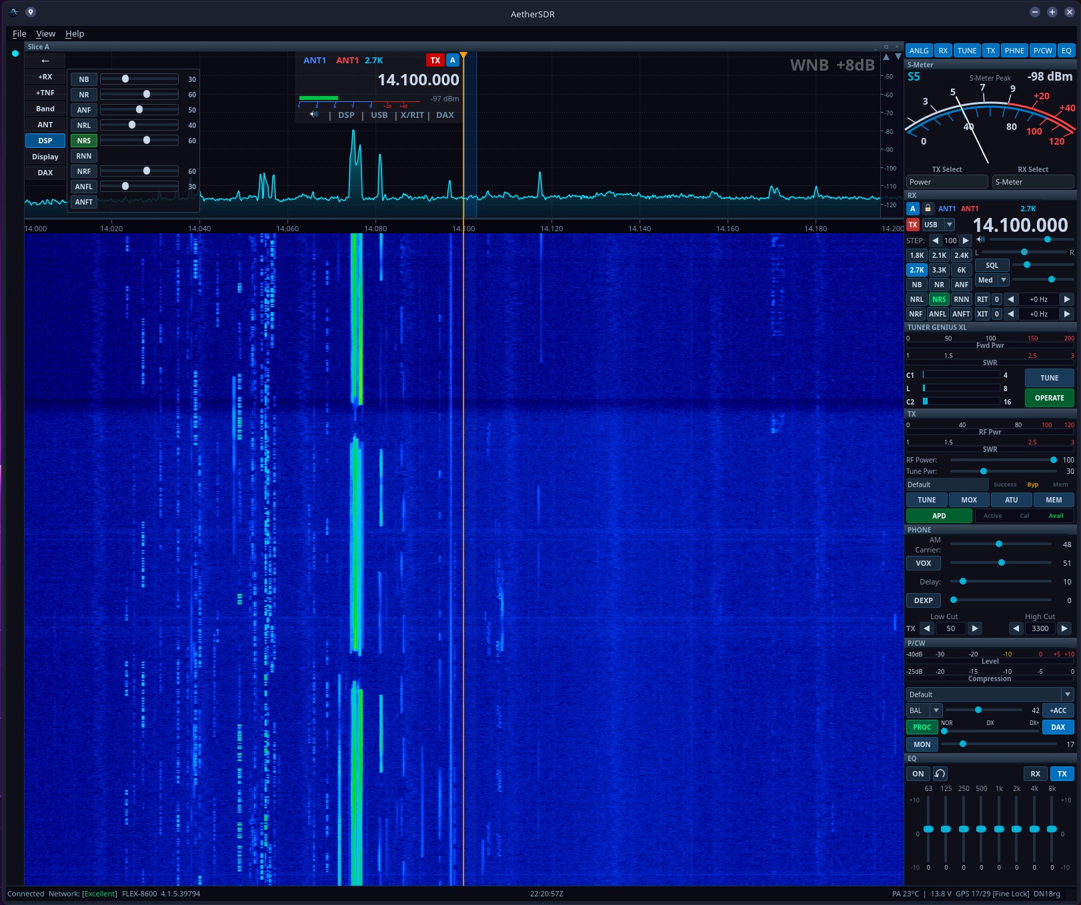Toggle XIT on in RX panel
This screenshot has width=1081, height=905.
point(982,314)
